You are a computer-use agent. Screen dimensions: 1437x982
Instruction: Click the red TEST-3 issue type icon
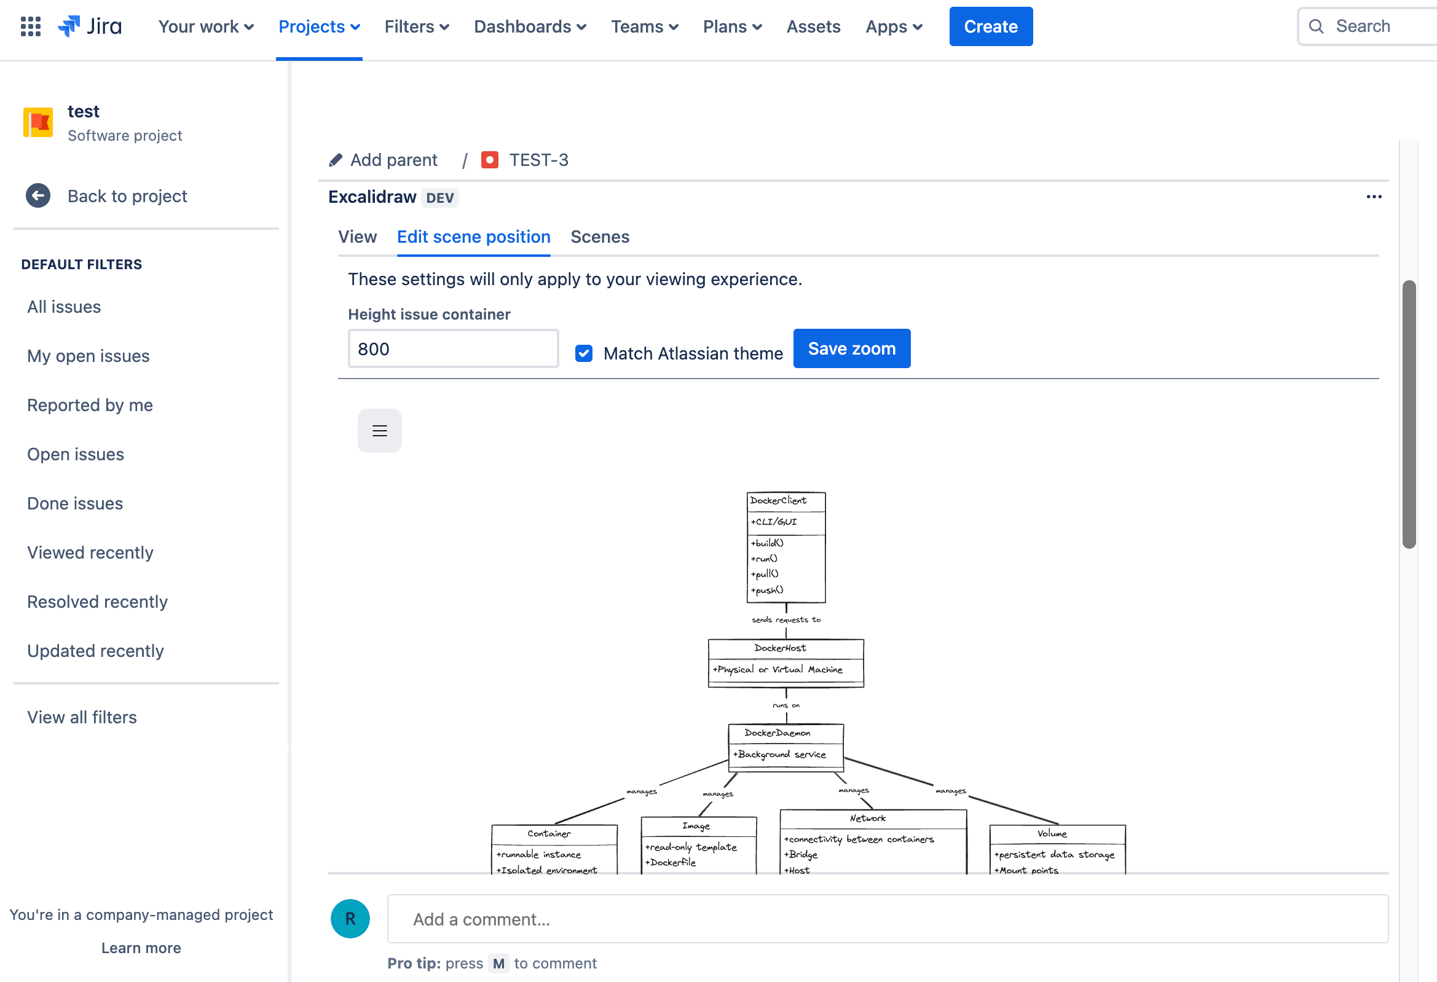tap(489, 160)
